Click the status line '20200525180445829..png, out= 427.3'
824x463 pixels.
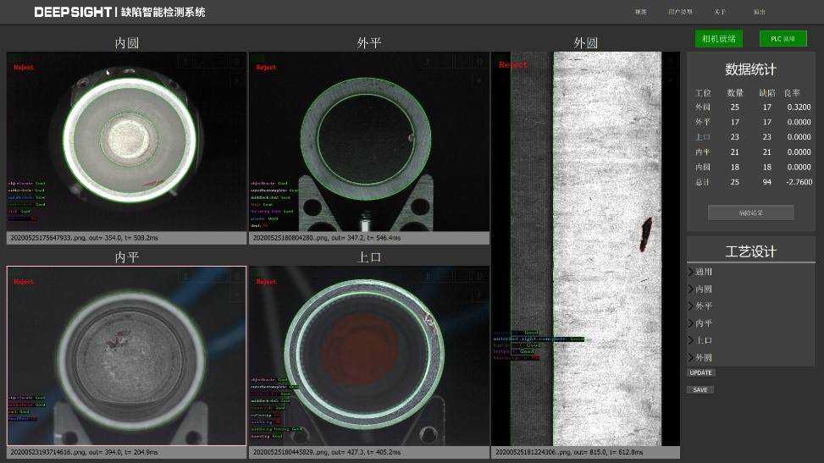coord(369,452)
